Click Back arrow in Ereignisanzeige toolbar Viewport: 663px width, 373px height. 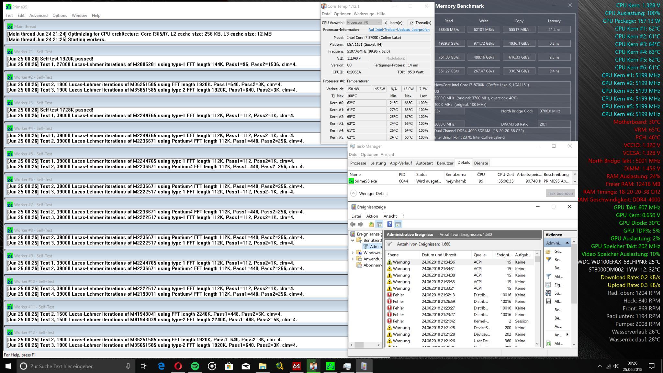[x=353, y=224]
